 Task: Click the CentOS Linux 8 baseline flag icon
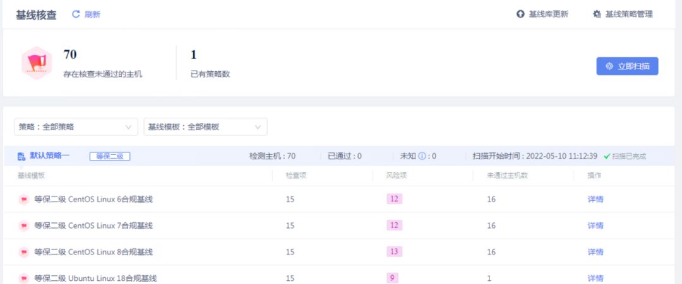point(24,253)
